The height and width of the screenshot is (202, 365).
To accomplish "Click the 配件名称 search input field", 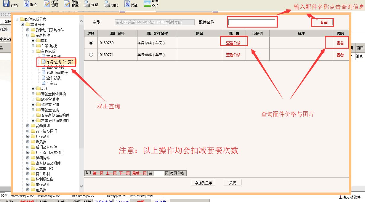I will (x=252, y=22).
